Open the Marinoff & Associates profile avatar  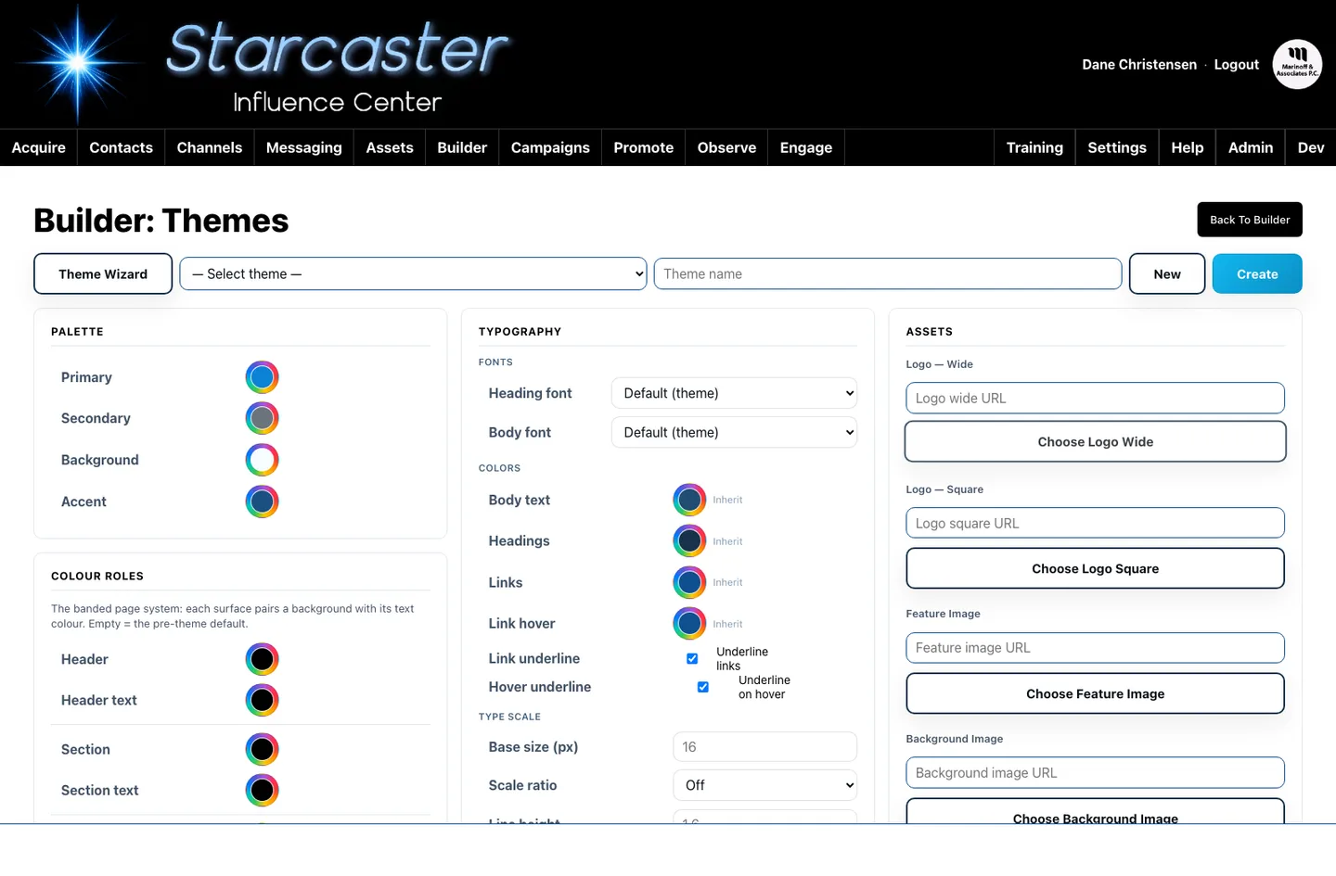pyautogui.click(x=1297, y=64)
